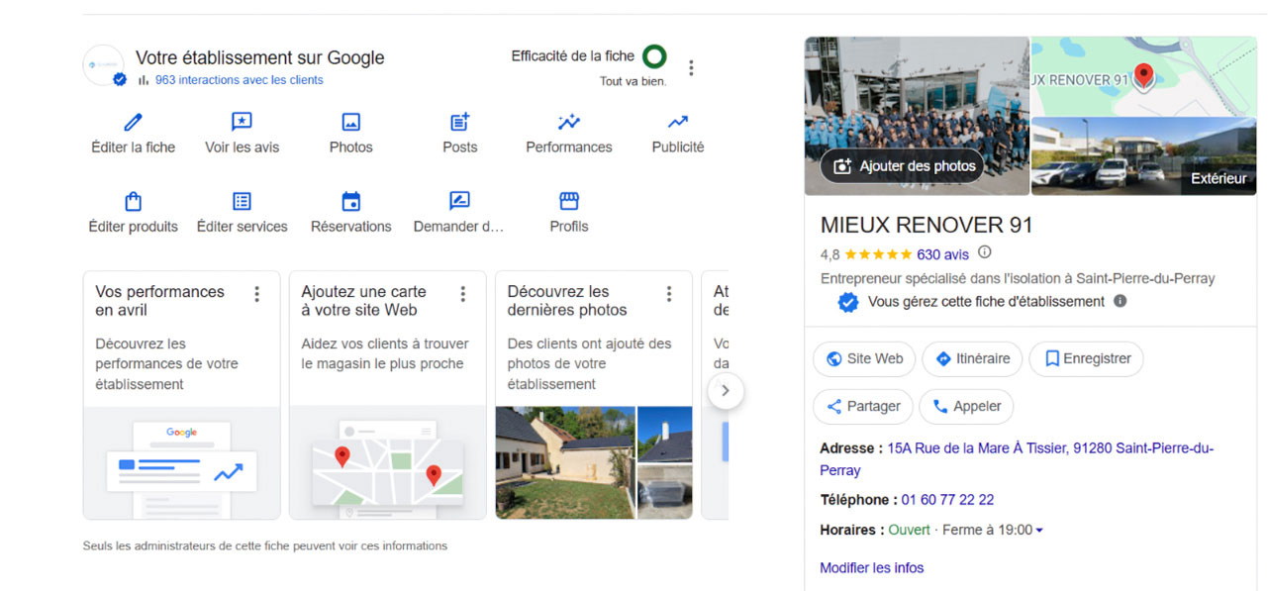The width and height of the screenshot is (1268, 591).
Task: Create a post via Posts icon
Action: point(459,123)
